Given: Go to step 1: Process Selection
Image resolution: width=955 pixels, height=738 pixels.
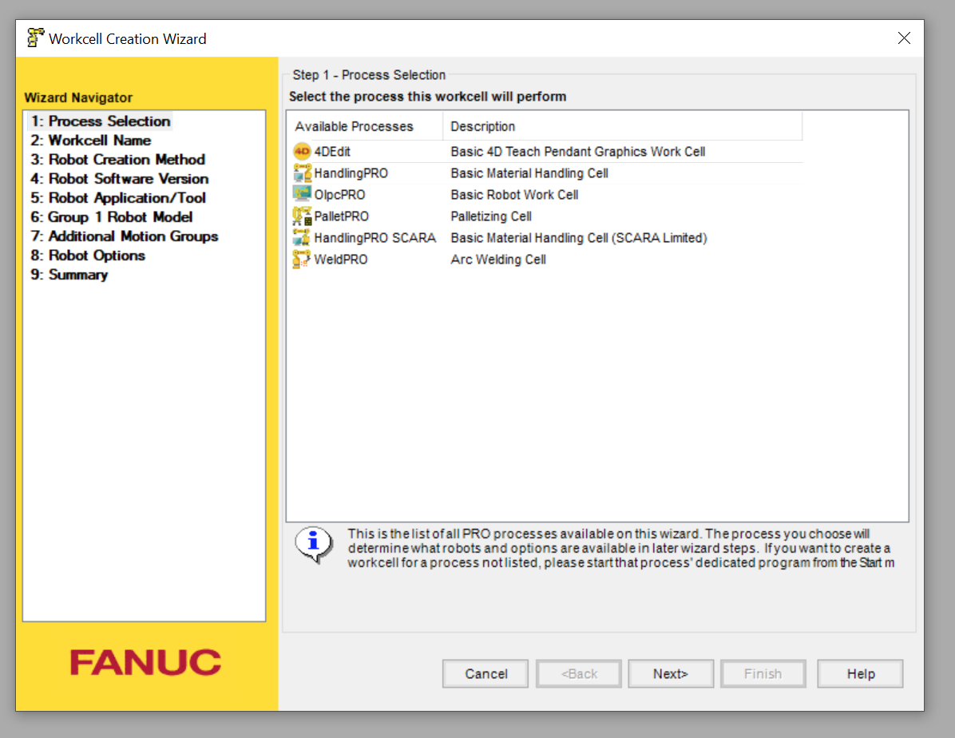Looking at the screenshot, I should [101, 121].
